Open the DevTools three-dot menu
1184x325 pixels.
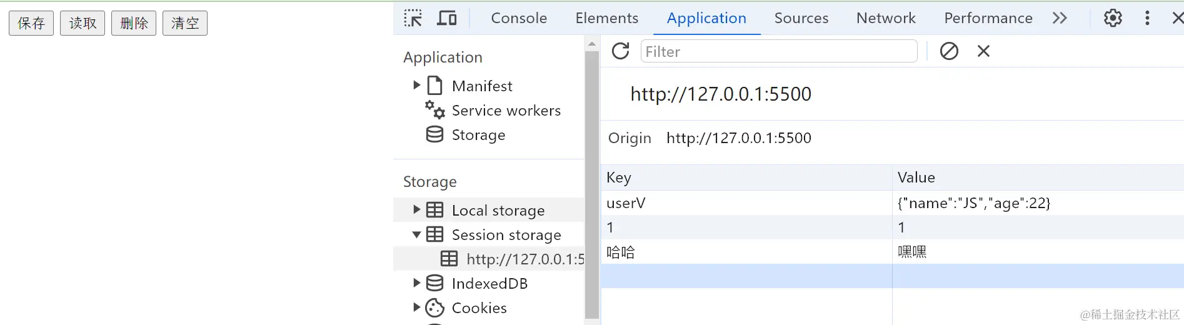click(x=1147, y=18)
